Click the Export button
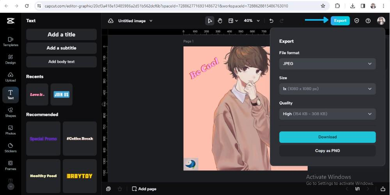390x195 pixels. click(x=340, y=21)
